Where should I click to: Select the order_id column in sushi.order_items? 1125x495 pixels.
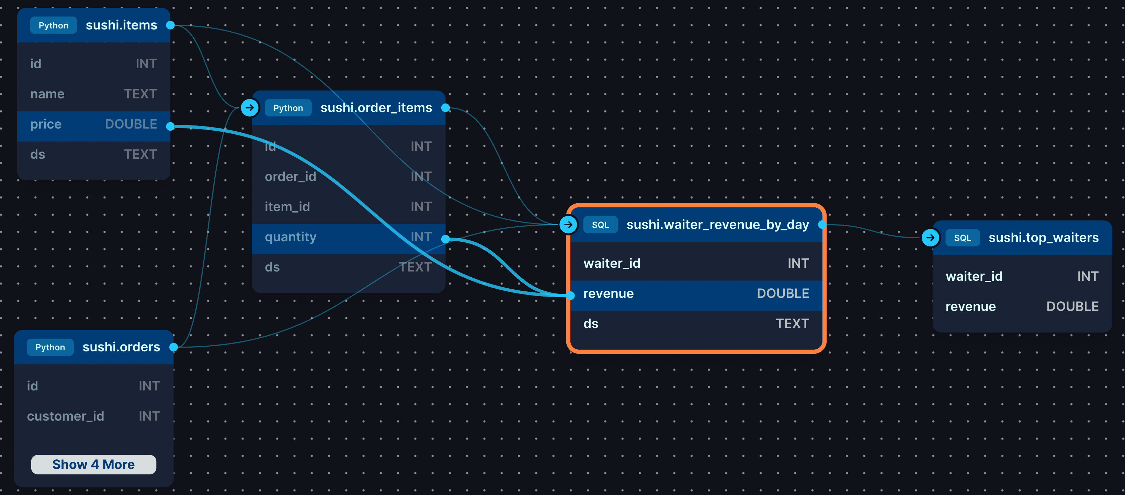(348, 177)
